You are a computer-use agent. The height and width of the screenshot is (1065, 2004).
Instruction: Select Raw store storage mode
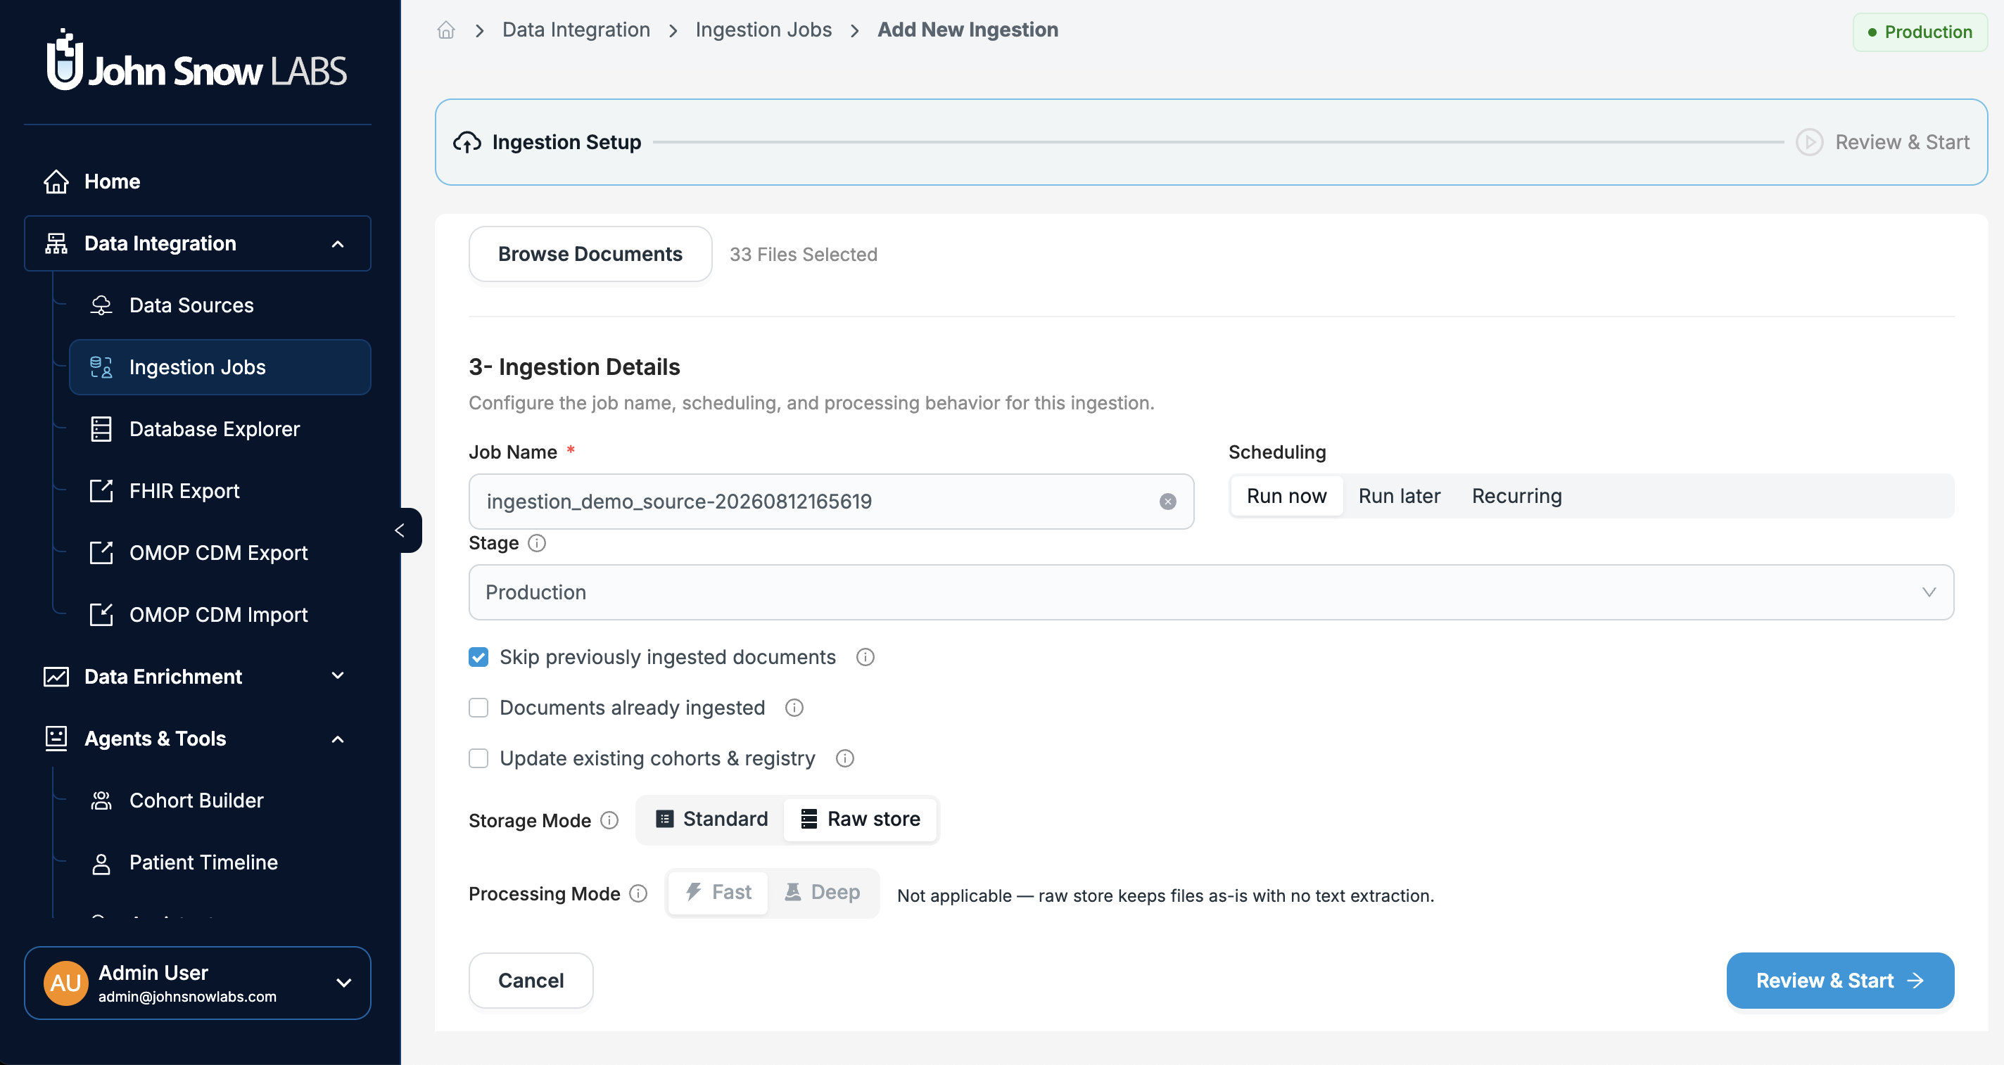[x=861, y=820]
